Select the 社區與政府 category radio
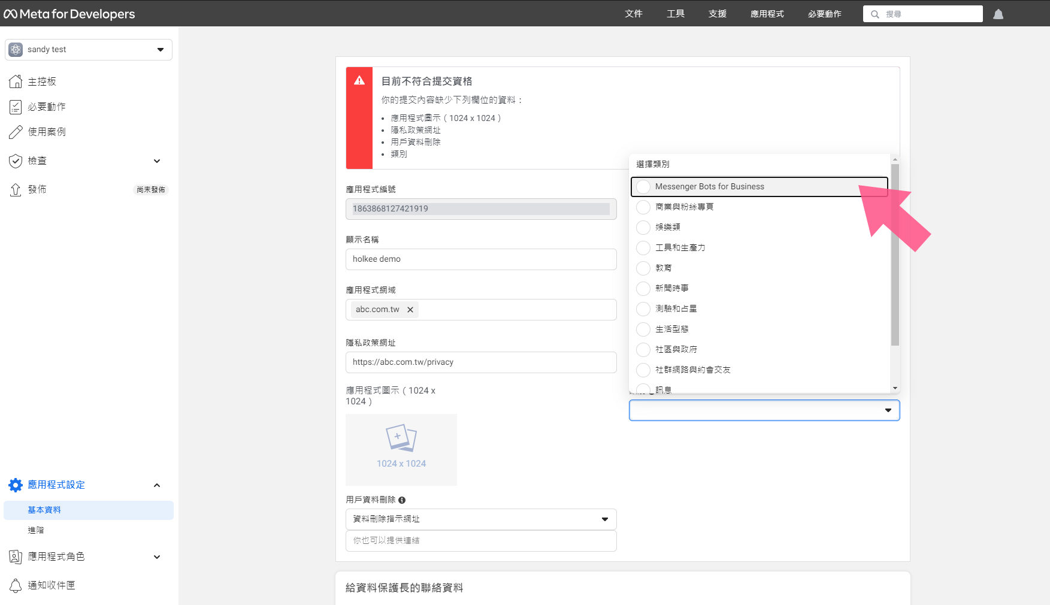The width and height of the screenshot is (1050, 605). [643, 350]
